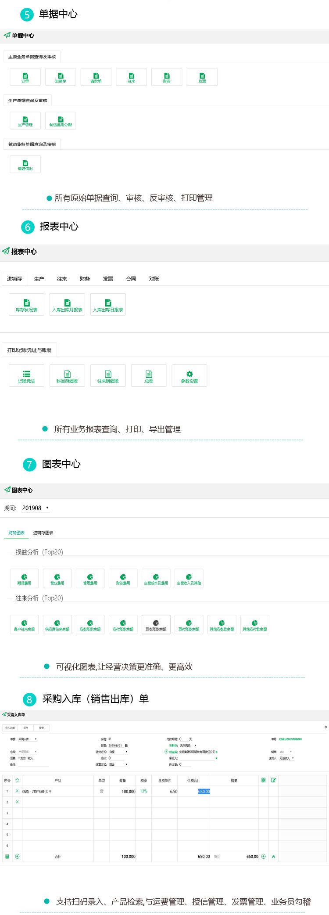Click the double-chevron collapse icon in totals row
329x915 pixels.
(273, 856)
